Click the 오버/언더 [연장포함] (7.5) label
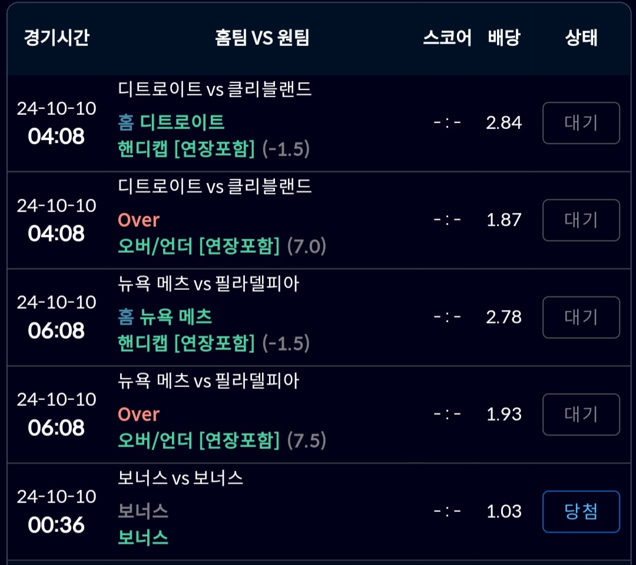The width and height of the screenshot is (636, 565). tap(222, 440)
